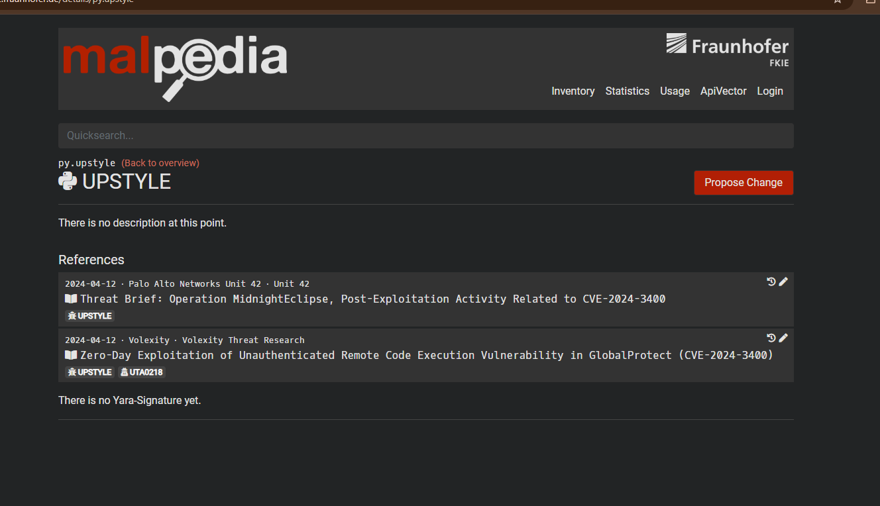Focus the Quicksearch input field
This screenshot has width=880, height=506.
426,136
